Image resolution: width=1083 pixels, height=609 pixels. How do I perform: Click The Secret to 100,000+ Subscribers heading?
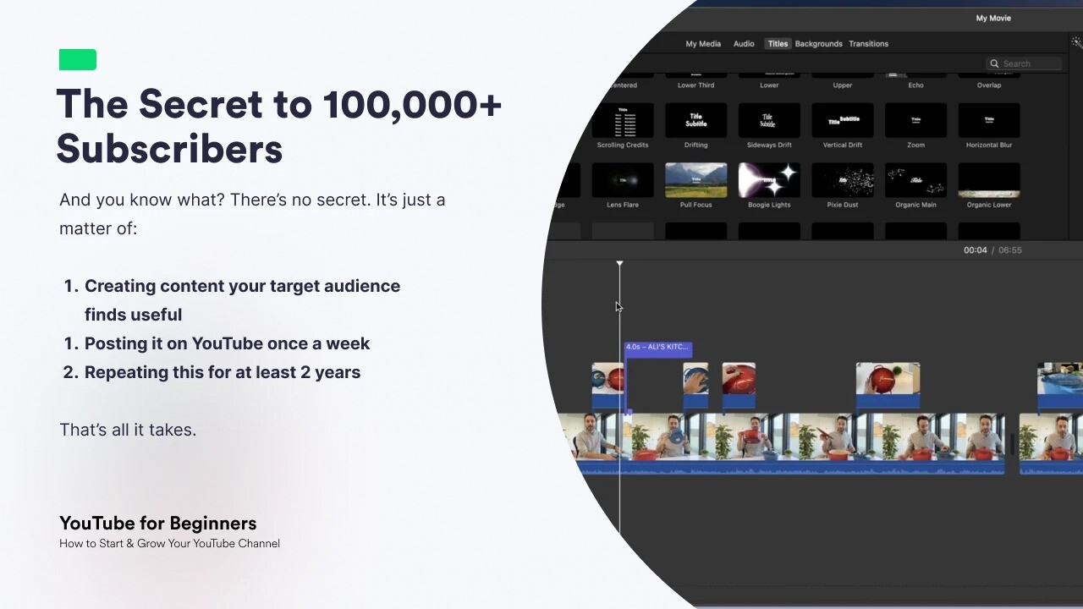click(278, 126)
